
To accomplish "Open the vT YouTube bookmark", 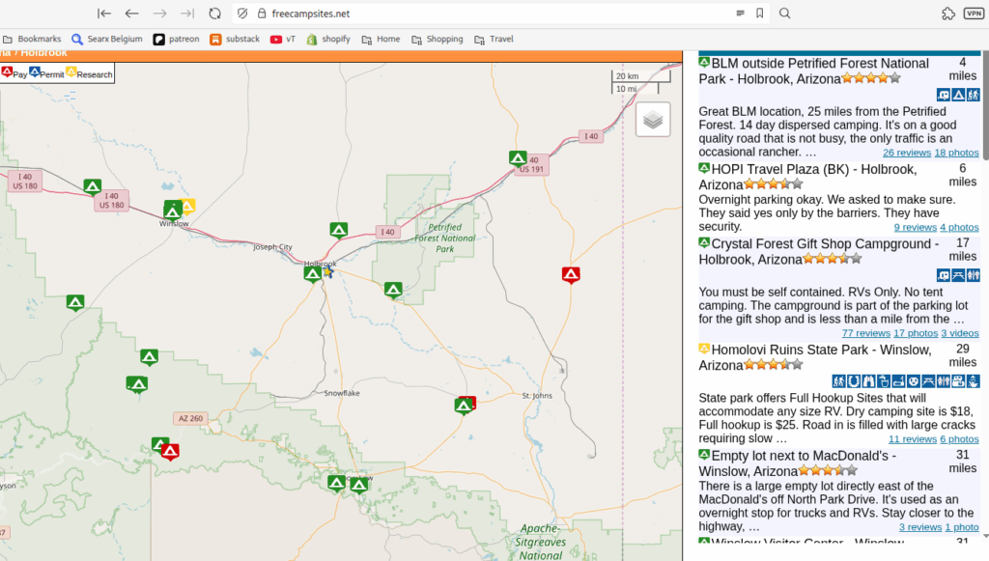I will (283, 39).
